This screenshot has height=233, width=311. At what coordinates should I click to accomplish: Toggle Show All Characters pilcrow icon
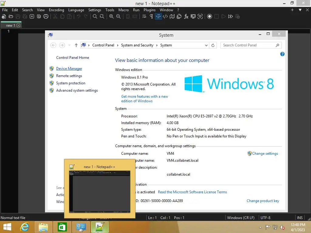tap(151, 16)
